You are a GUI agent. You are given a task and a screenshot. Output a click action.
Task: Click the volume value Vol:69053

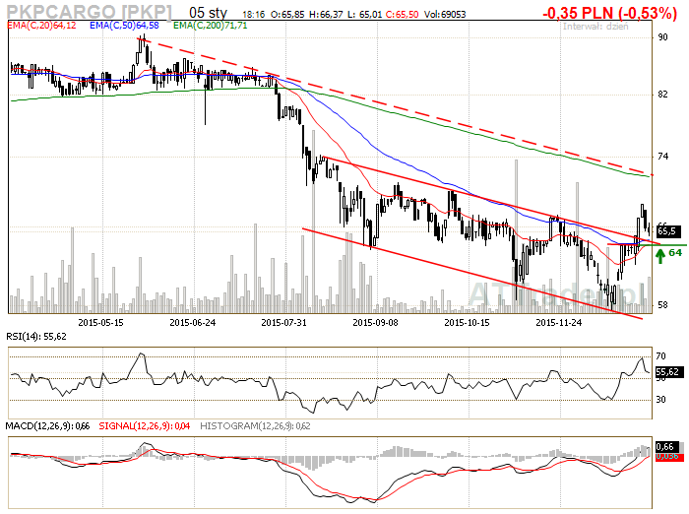pos(445,15)
